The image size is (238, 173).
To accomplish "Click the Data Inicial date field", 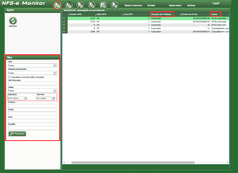I will tap(16, 98).
